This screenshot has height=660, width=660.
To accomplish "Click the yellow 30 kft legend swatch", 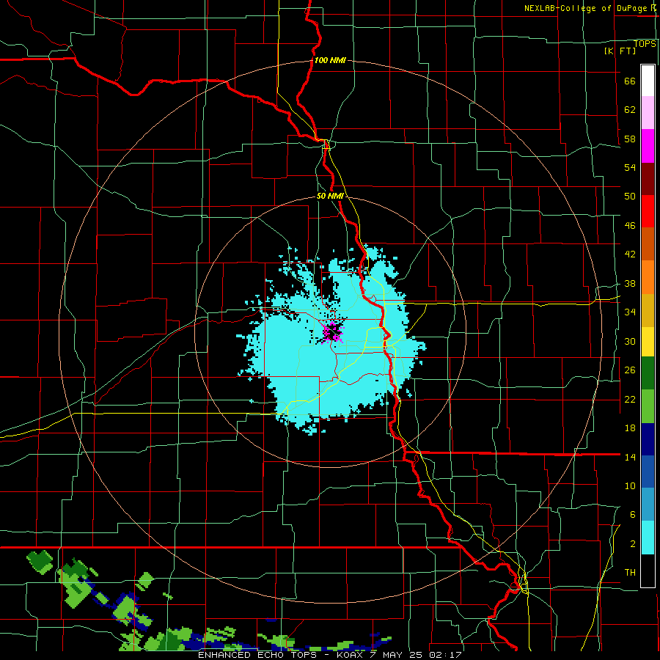I will click(x=648, y=342).
